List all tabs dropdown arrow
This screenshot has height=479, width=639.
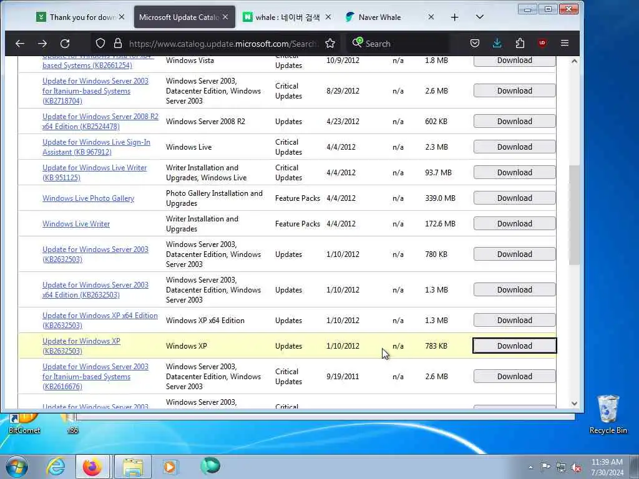click(480, 17)
